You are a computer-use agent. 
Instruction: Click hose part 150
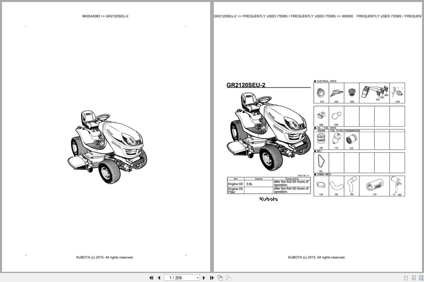pyautogui.click(x=336, y=186)
